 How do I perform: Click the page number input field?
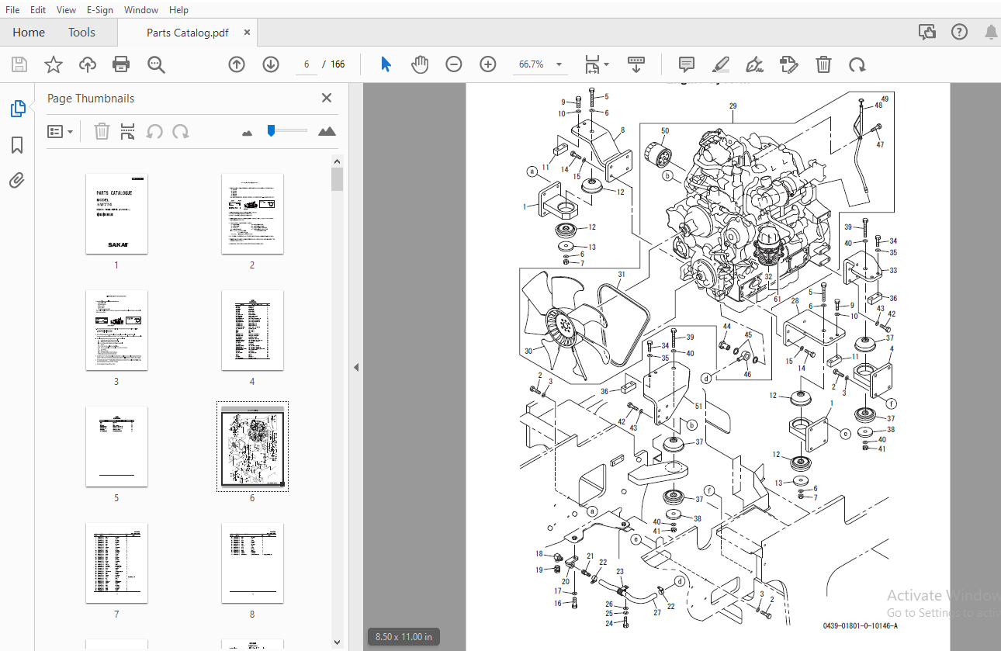(307, 64)
